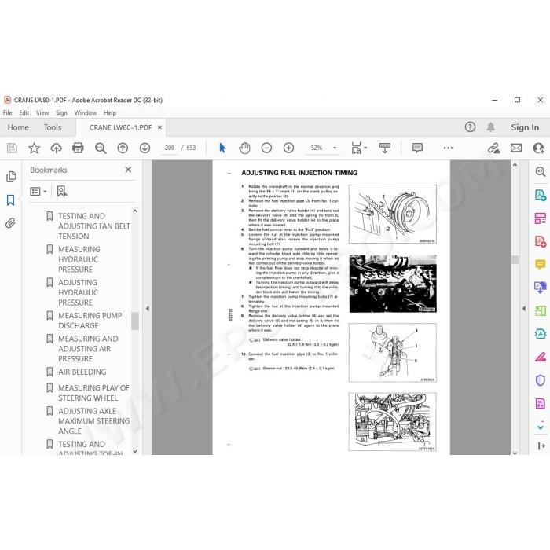Open page thumbnails panel
This screenshot has width=550, height=550.
coord(11,177)
